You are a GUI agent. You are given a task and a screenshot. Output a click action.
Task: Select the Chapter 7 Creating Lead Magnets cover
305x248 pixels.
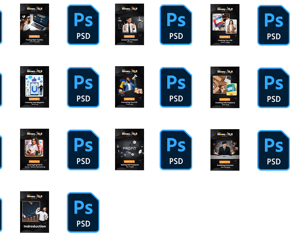[x=34, y=87]
